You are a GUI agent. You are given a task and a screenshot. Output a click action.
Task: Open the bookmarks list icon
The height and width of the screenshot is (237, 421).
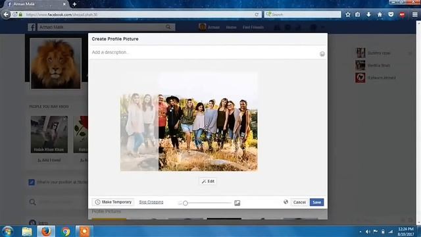(357, 14)
